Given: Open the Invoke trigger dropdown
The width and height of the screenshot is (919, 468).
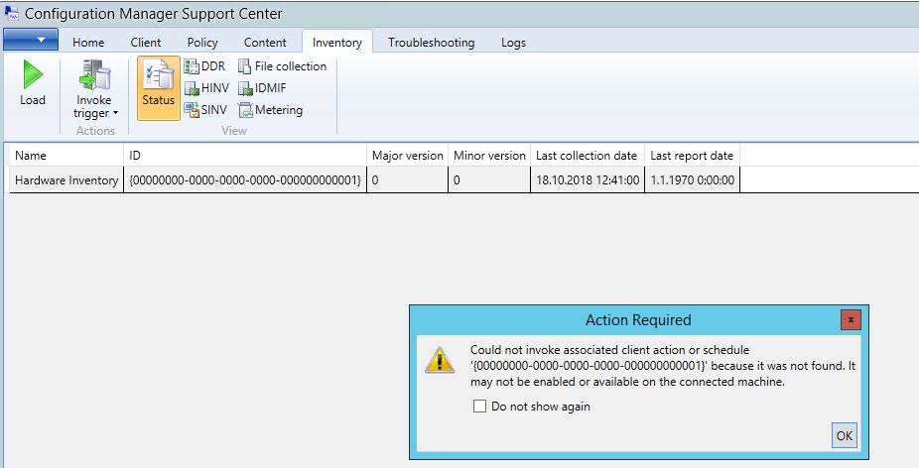Looking at the screenshot, I should tap(94, 89).
